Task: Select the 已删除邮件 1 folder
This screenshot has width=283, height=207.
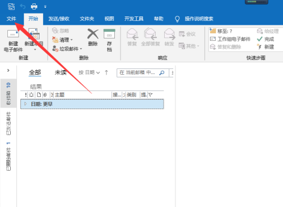Action: tap(8, 157)
